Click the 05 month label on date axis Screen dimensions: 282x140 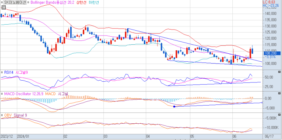pos(192,136)
